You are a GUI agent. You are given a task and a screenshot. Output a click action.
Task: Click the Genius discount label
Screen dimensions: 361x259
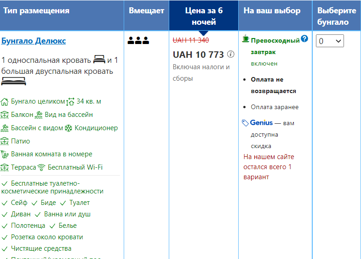(261, 123)
